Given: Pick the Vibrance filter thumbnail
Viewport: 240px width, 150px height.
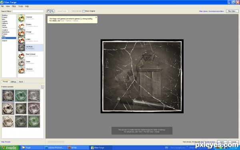Looking at the screenshot, I should pyautogui.click(x=22, y=70).
